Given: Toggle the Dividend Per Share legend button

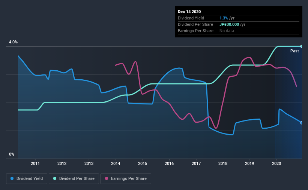Looking at the screenshot, I should [74, 179].
